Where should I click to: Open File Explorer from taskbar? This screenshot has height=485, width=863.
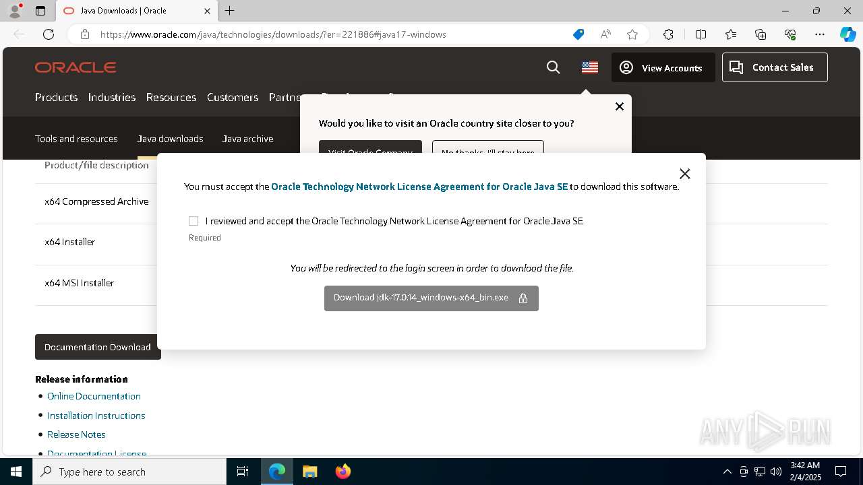pos(309,472)
